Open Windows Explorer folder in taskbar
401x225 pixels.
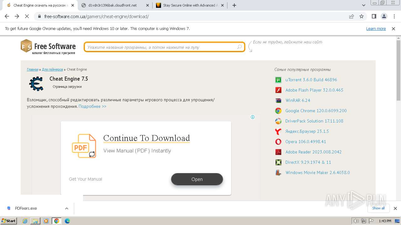coord(35,221)
